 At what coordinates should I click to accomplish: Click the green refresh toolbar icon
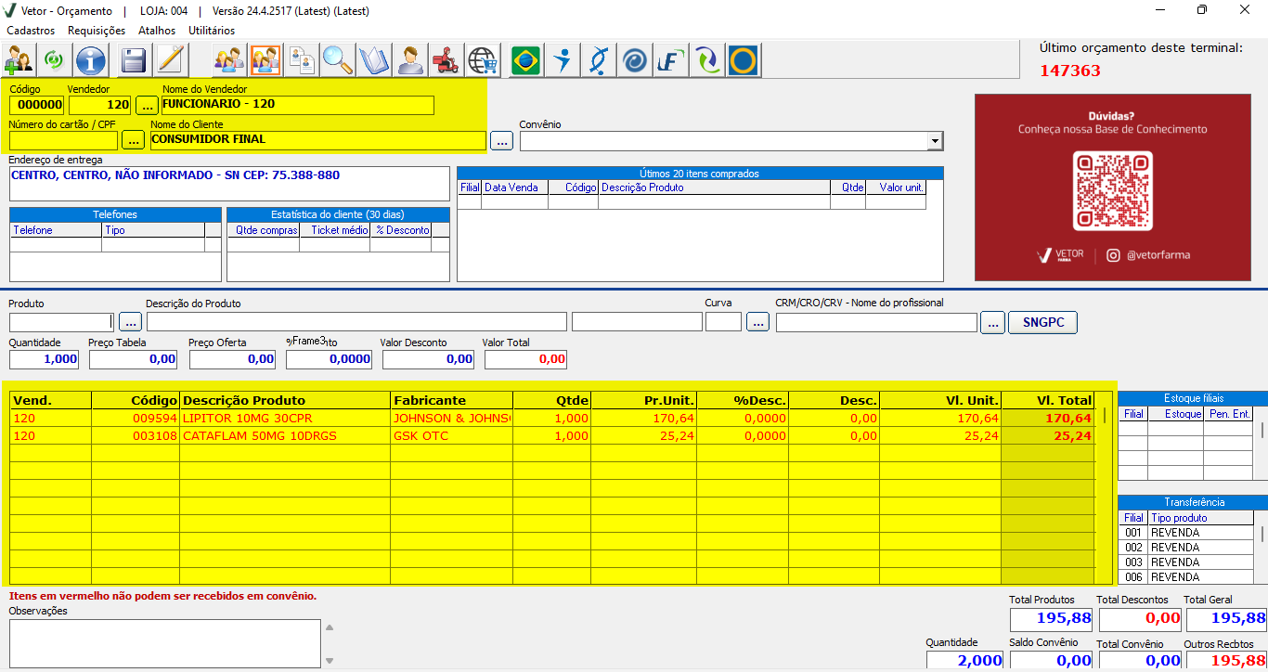55,60
